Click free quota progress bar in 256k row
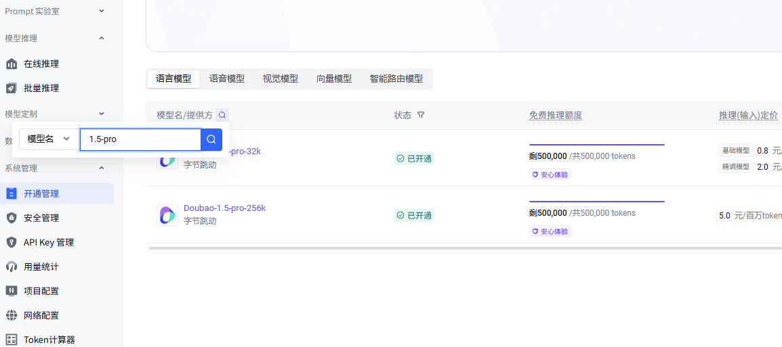This screenshot has height=347, width=782. 596,202
